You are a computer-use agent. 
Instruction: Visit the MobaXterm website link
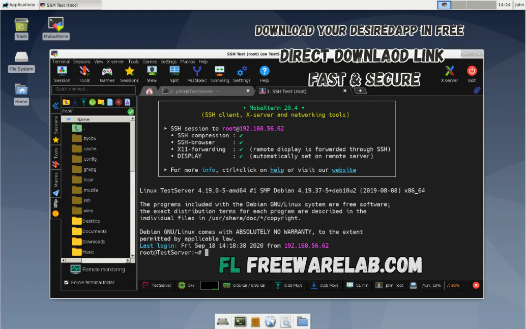pos(344,170)
